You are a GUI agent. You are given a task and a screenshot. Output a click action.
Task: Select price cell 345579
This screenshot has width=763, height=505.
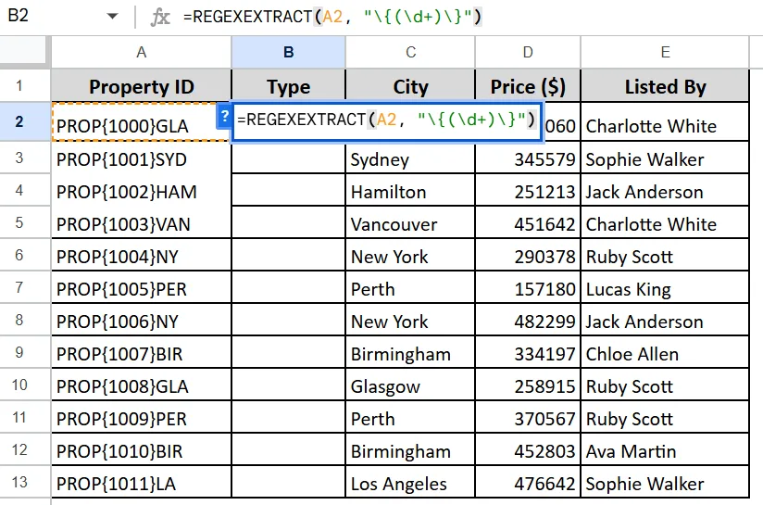tap(528, 158)
